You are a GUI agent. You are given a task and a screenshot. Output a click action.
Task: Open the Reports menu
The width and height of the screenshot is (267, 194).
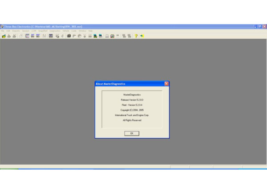(16, 31)
